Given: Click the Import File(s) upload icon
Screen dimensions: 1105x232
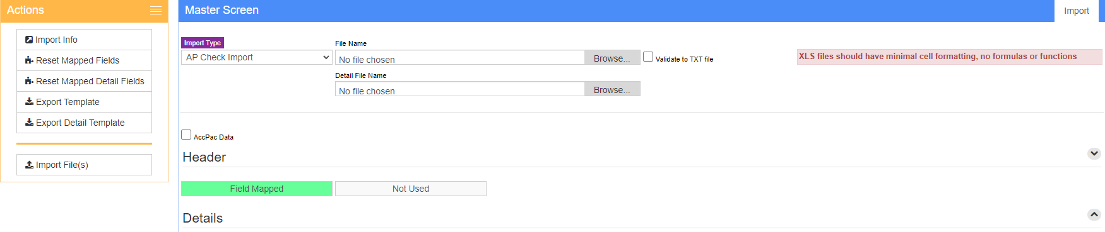Looking at the screenshot, I should pos(29,165).
